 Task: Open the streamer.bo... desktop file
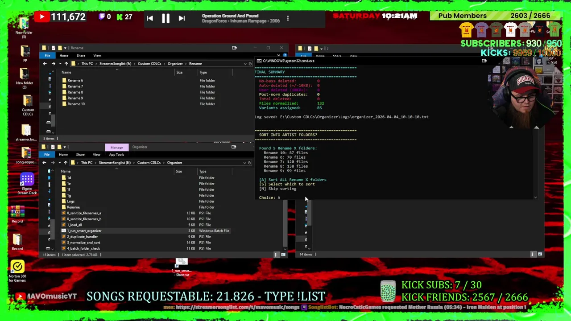(x=26, y=132)
